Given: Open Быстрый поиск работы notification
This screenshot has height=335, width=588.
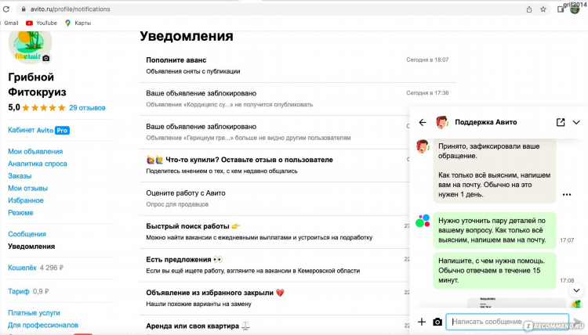Looking at the screenshot, I should click(274, 232).
